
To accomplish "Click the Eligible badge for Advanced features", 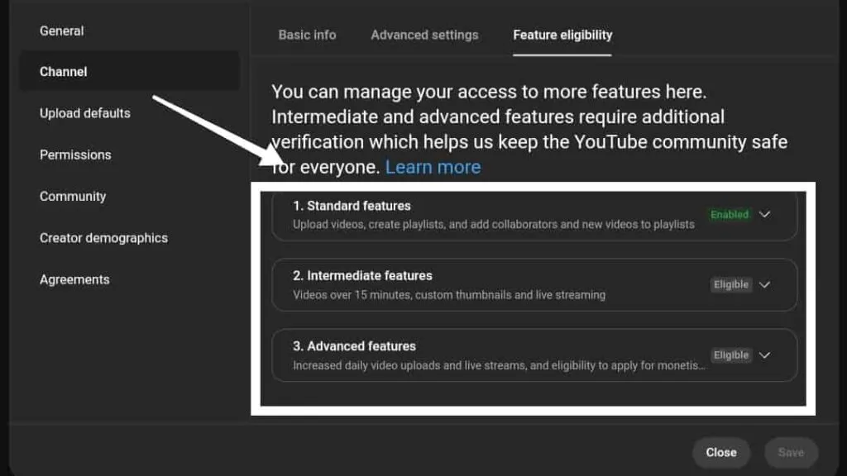I will (731, 355).
